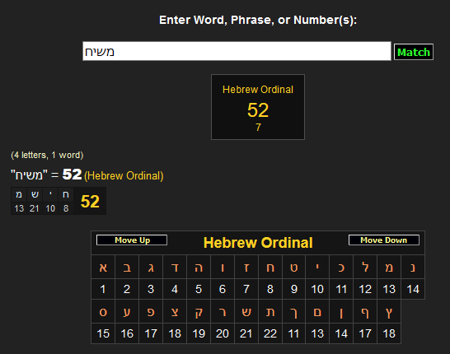
Task: Click value 8 in the word breakdown
Action: (66, 208)
